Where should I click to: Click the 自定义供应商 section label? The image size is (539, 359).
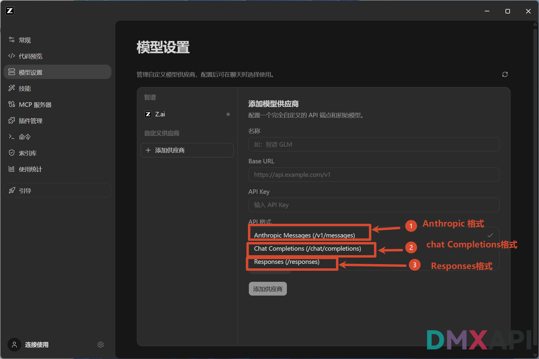162,133
